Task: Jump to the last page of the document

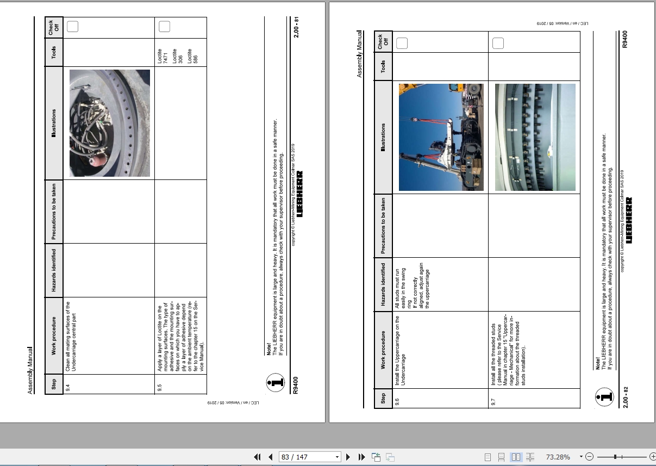Action: coord(361,457)
